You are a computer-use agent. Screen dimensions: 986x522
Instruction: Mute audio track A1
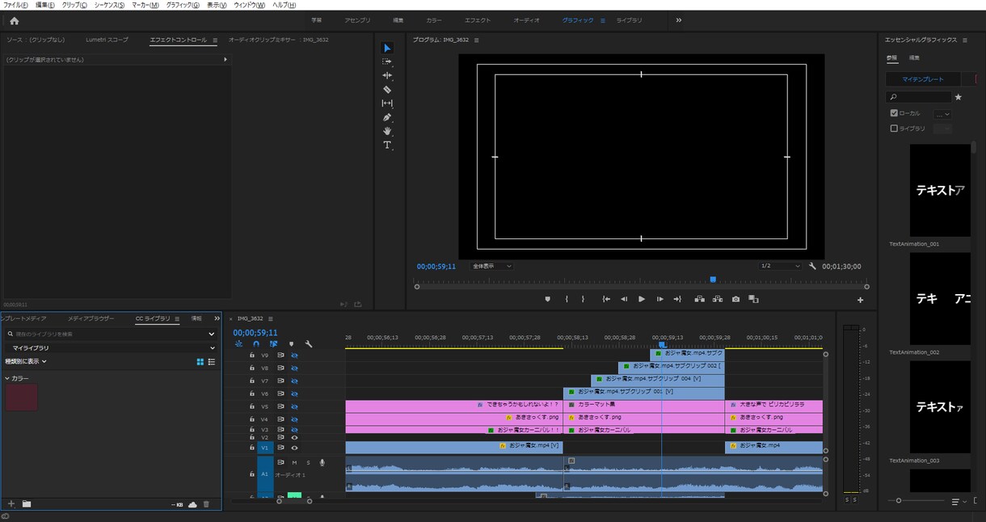pos(294,462)
